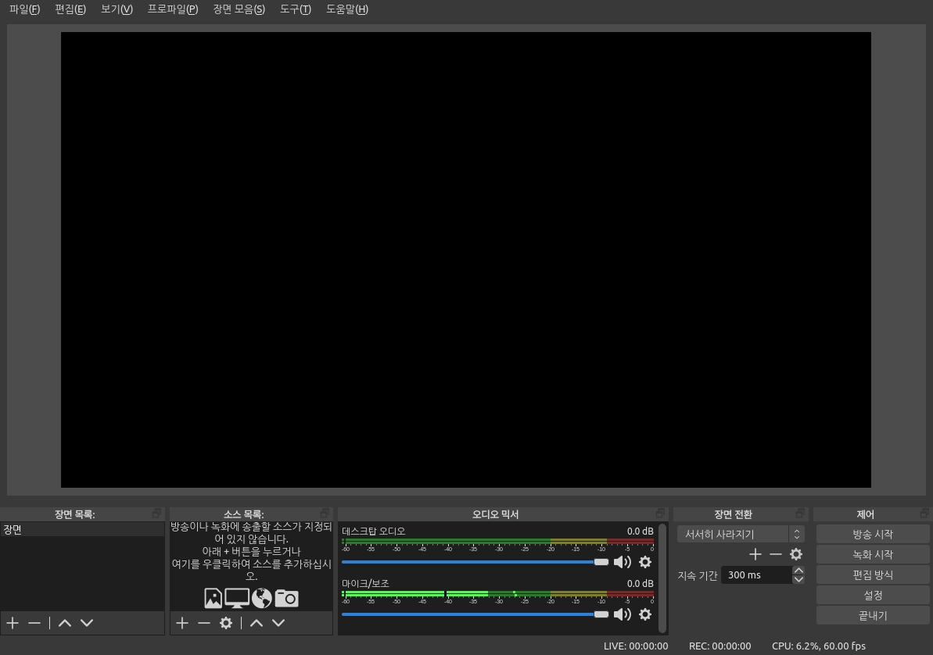Remove selected scene with minus icon
Viewport: 933px width, 655px height.
point(34,623)
